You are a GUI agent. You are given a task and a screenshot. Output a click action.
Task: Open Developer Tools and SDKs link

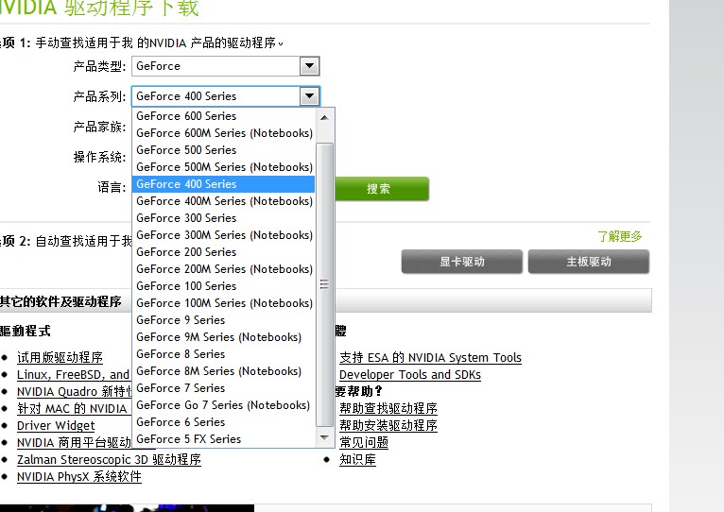[410, 374]
